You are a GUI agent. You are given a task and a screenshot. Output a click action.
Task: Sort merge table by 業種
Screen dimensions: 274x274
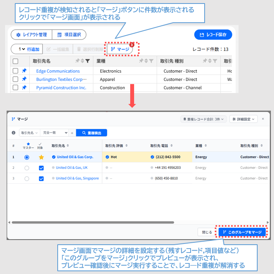click(x=206, y=145)
